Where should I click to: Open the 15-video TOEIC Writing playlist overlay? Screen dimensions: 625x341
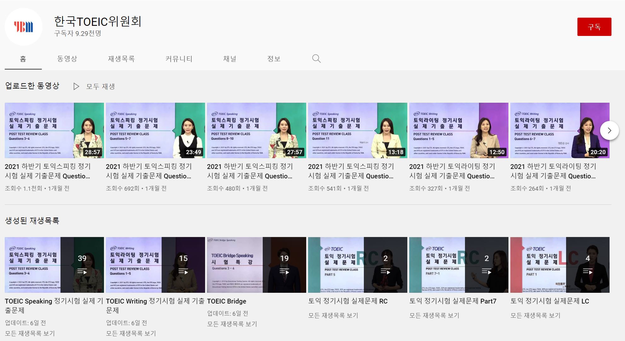183,265
